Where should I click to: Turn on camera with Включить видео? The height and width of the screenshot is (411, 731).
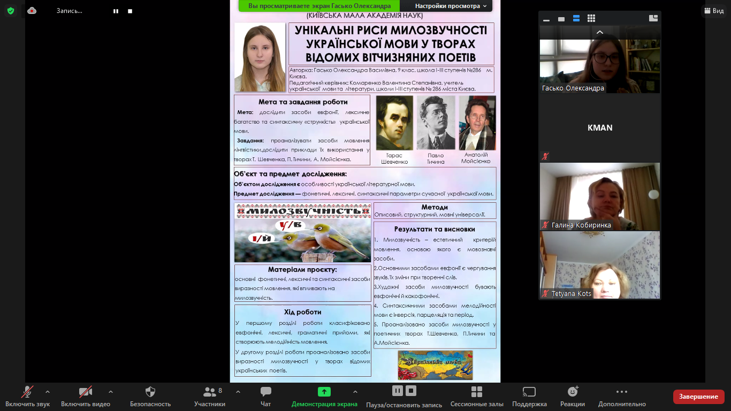click(x=86, y=397)
